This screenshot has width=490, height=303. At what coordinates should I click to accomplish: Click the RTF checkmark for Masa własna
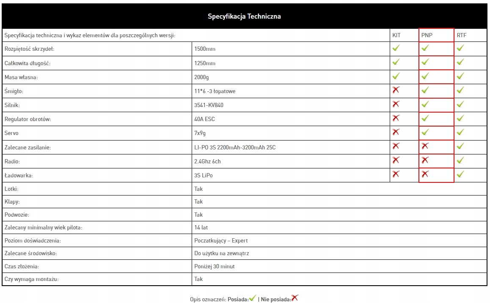point(460,76)
